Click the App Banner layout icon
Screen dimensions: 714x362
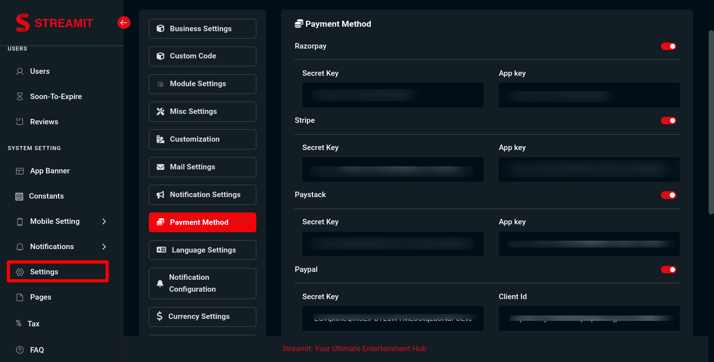pos(20,171)
